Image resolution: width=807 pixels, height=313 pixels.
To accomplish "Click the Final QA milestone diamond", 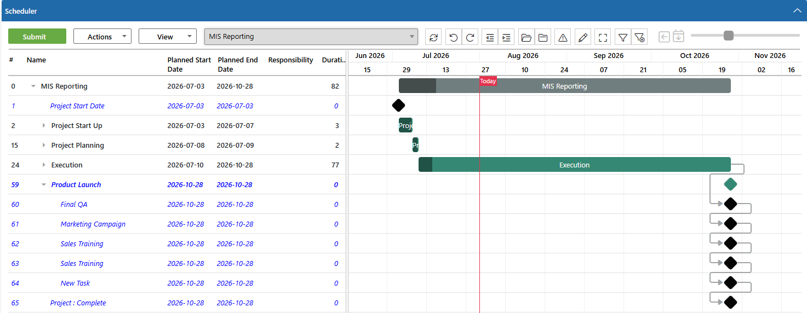I will pos(730,204).
